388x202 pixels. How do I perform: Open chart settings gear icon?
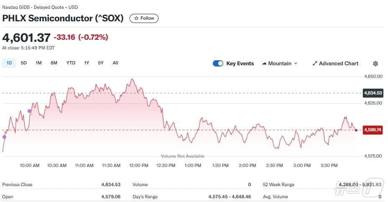click(x=375, y=64)
